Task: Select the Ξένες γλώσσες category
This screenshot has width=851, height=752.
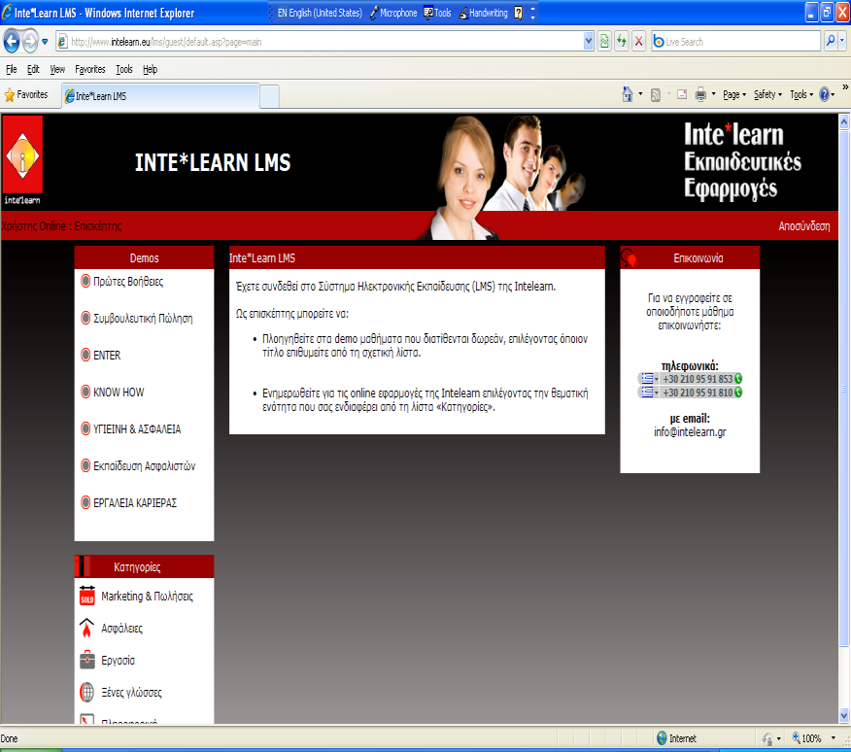Action: tap(131, 693)
